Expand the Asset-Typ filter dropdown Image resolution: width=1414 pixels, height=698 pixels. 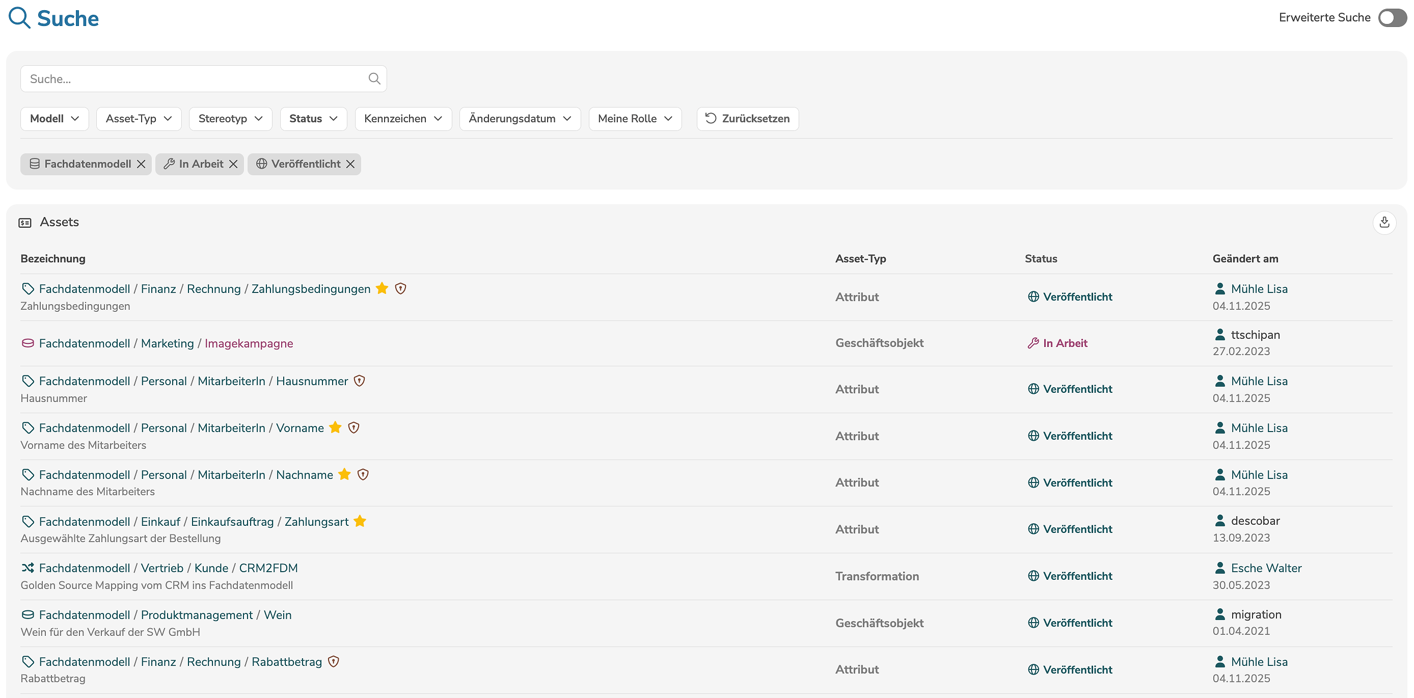coord(139,119)
